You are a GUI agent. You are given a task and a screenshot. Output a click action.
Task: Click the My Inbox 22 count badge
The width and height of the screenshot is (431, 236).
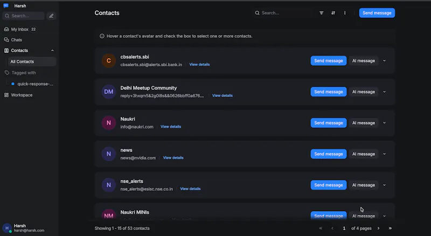coord(33,29)
